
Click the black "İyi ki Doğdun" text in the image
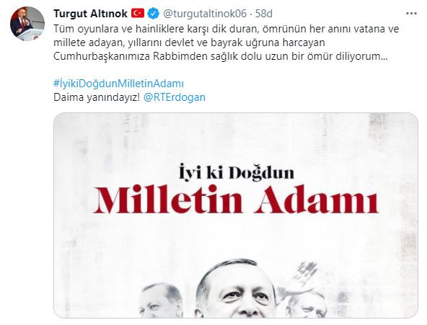237,172
